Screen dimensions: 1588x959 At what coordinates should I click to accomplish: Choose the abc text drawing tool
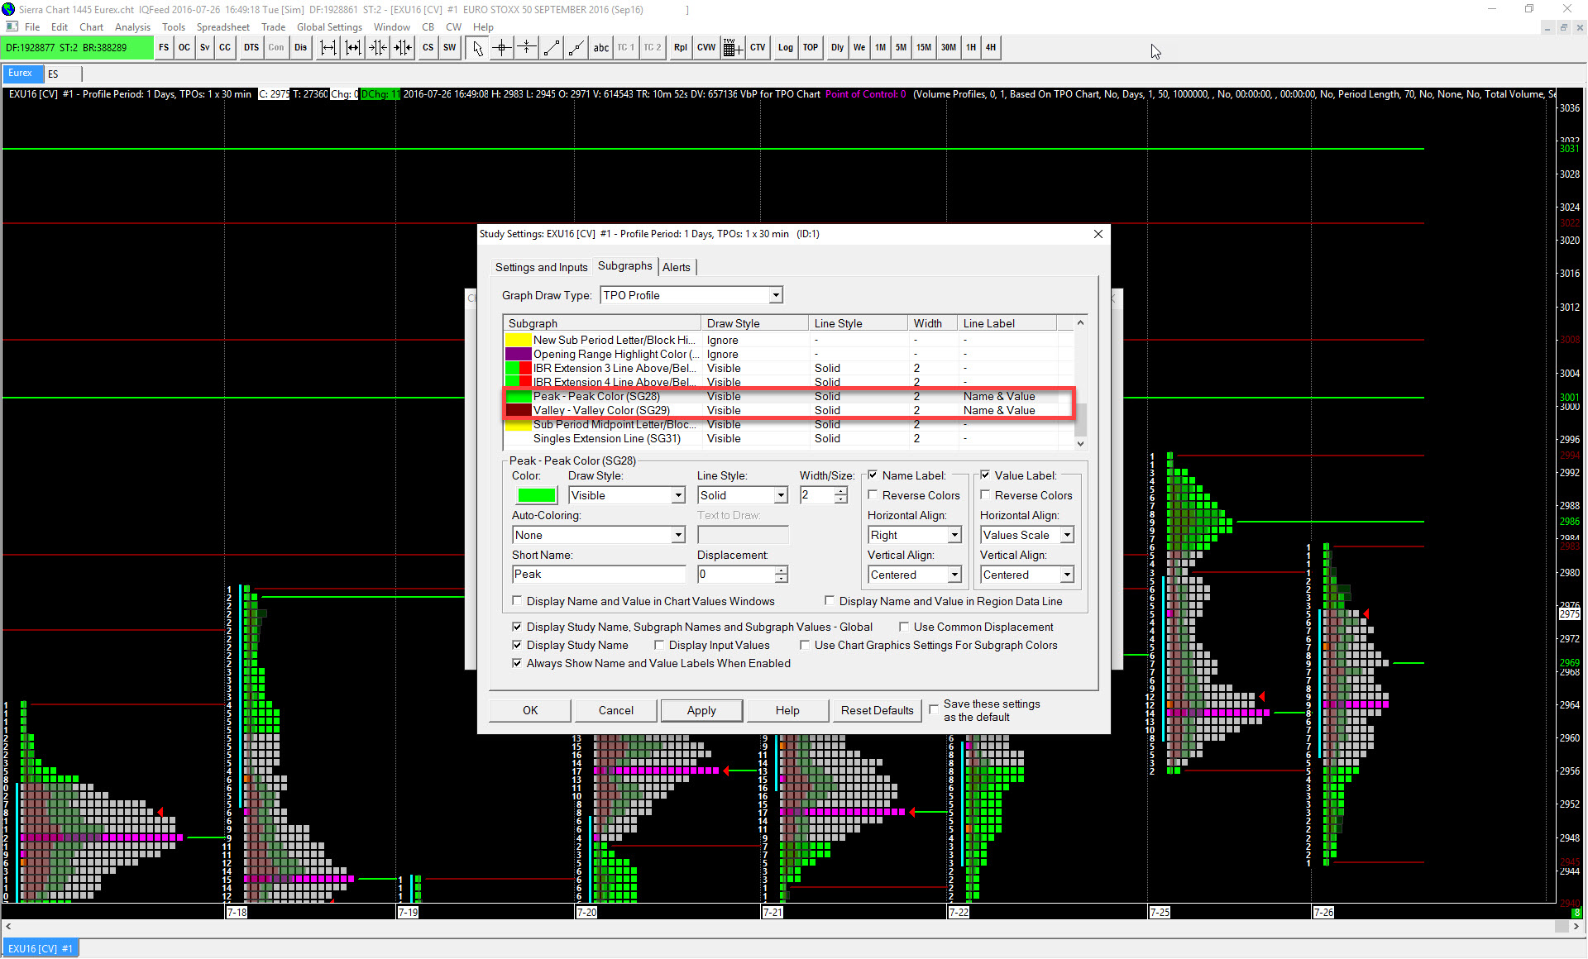pos(601,48)
